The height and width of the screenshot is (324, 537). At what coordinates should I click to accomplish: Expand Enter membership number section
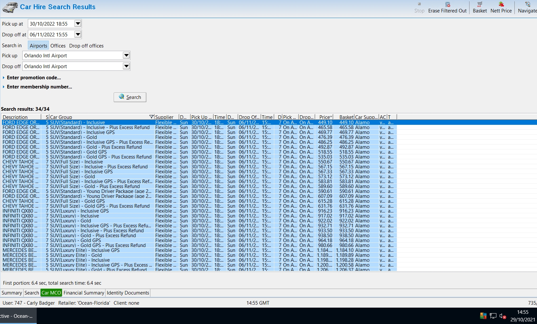[37, 87]
